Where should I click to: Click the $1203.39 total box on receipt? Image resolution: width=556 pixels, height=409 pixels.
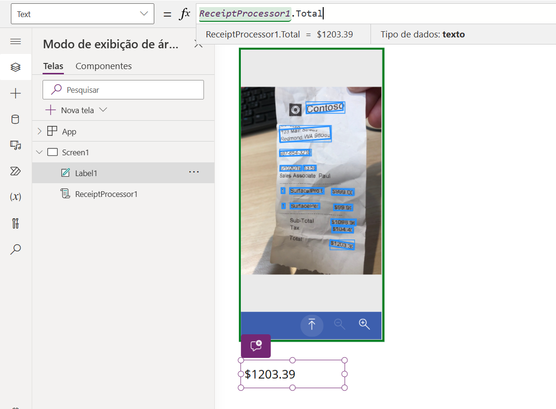tap(342, 245)
